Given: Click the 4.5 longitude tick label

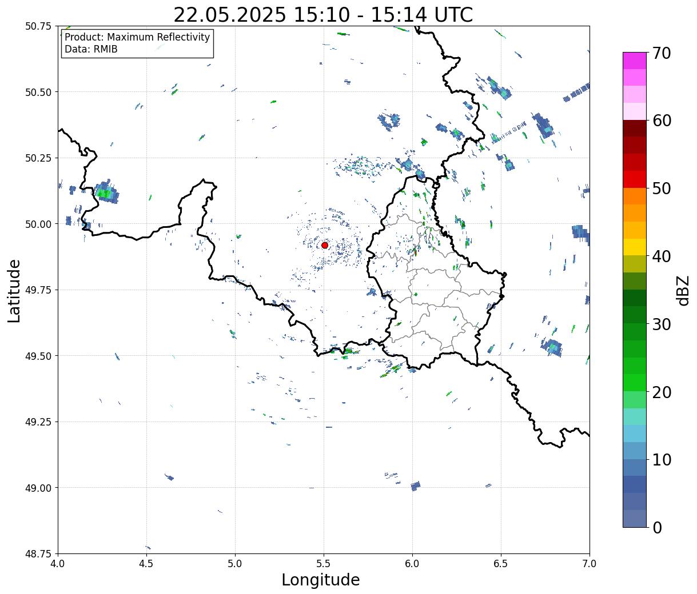Looking at the screenshot, I should [146, 564].
